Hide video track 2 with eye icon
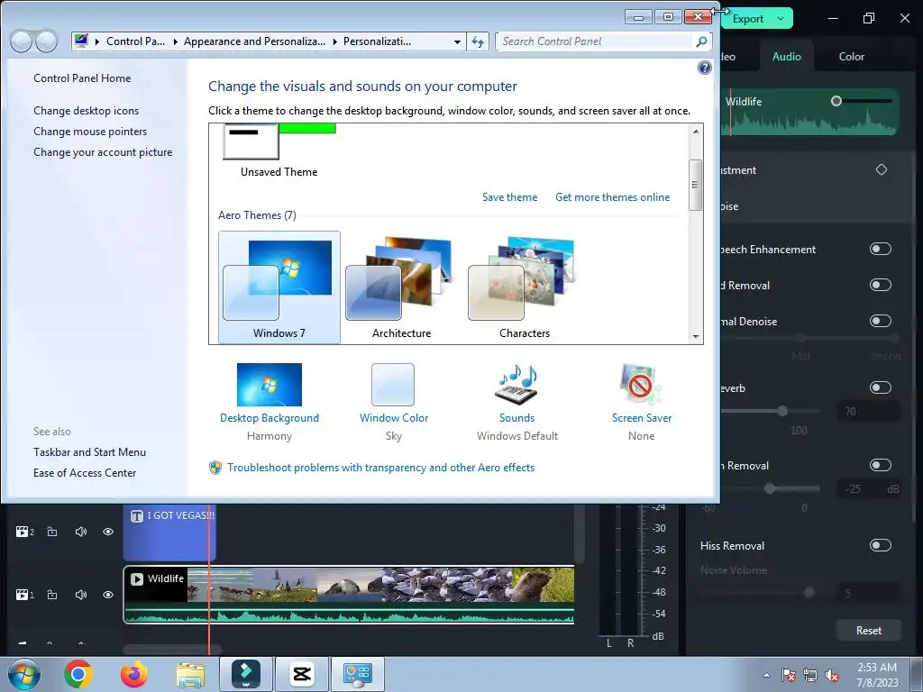Image resolution: width=923 pixels, height=692 pixels. [x=108, y=532]
